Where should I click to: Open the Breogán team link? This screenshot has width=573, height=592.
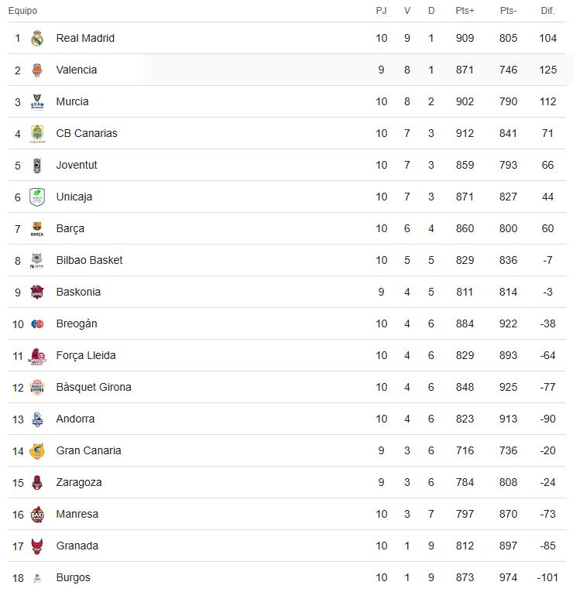click(77, 323)
